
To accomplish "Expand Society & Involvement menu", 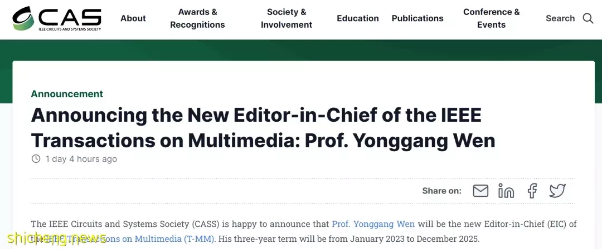I will [287, 18].
